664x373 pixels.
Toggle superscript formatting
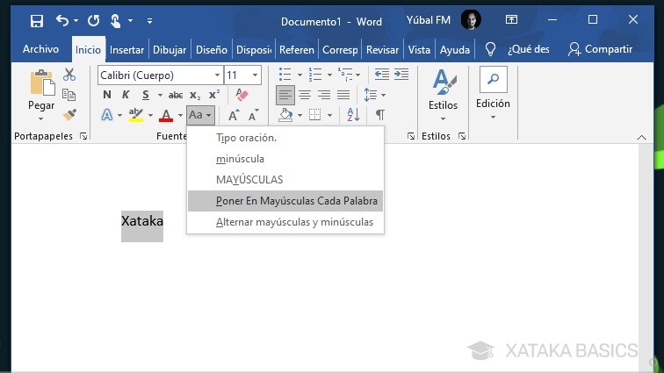214,95
